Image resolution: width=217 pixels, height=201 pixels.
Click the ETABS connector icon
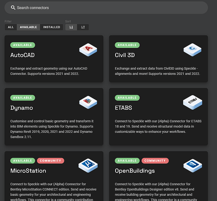point(192,103)
